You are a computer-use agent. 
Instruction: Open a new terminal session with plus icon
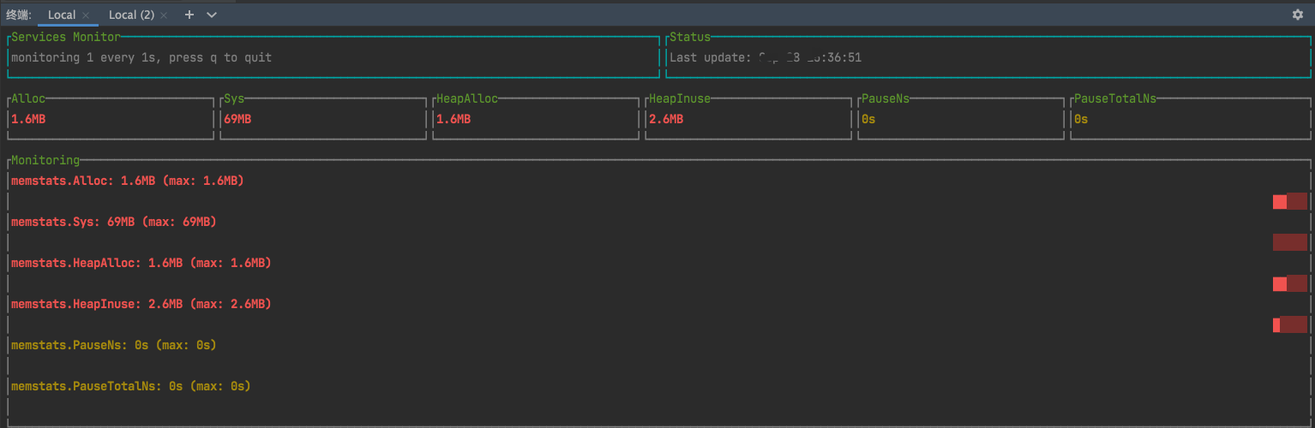pyautogui.click(x=189, y=15)
